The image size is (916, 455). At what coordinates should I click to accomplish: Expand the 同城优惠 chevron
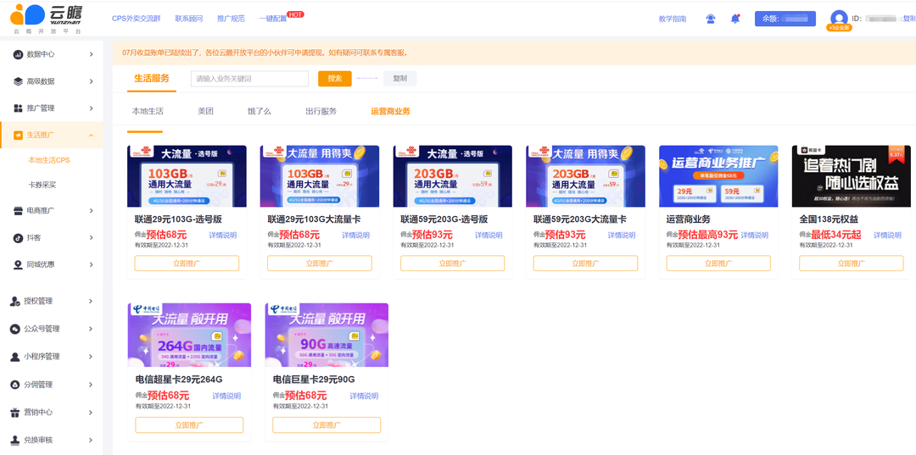(91, 264)
